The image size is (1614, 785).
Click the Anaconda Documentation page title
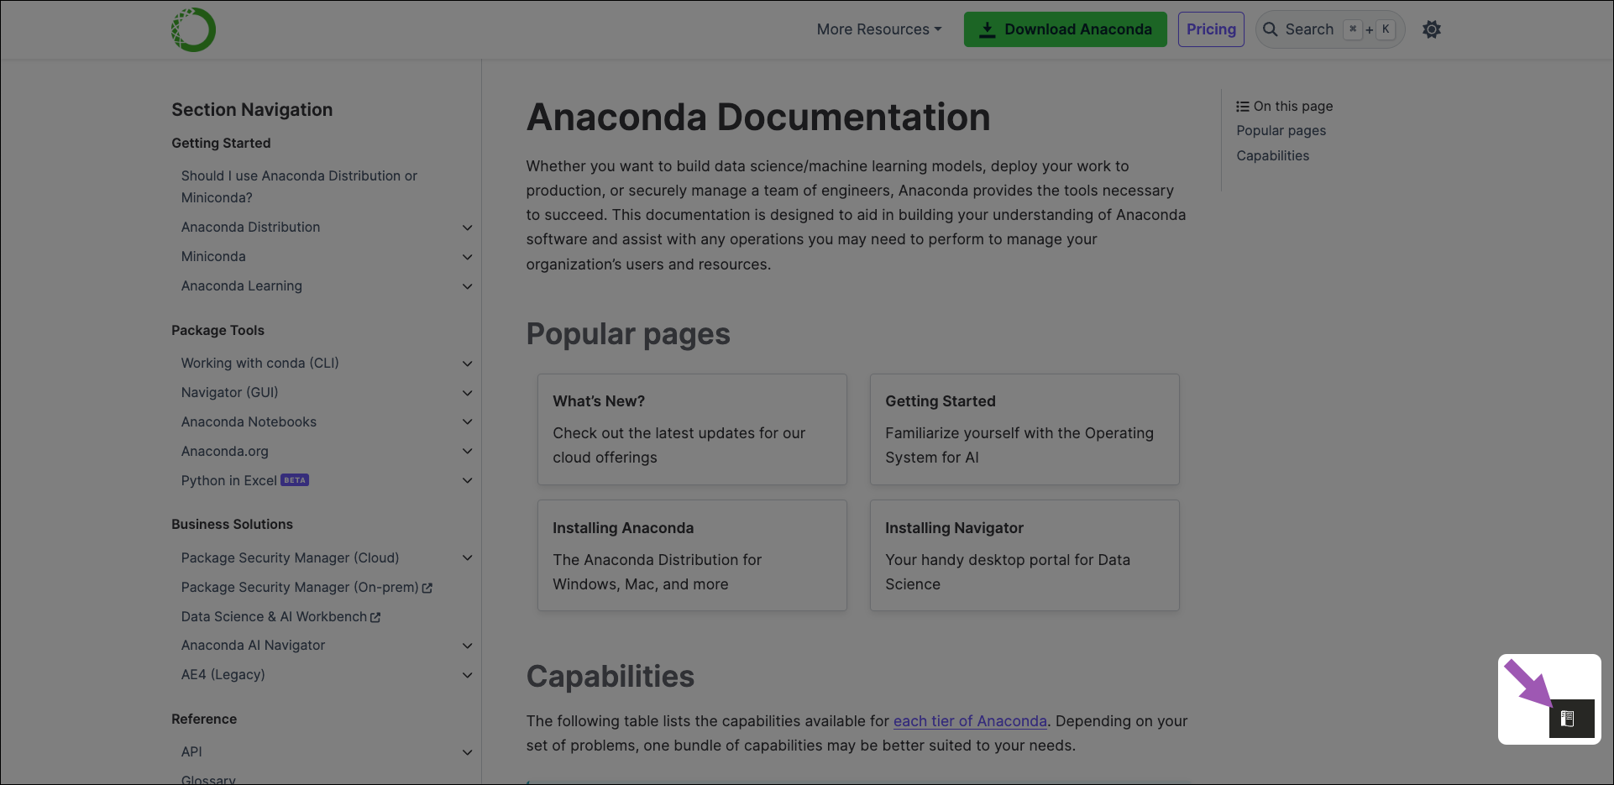[758, 117]
